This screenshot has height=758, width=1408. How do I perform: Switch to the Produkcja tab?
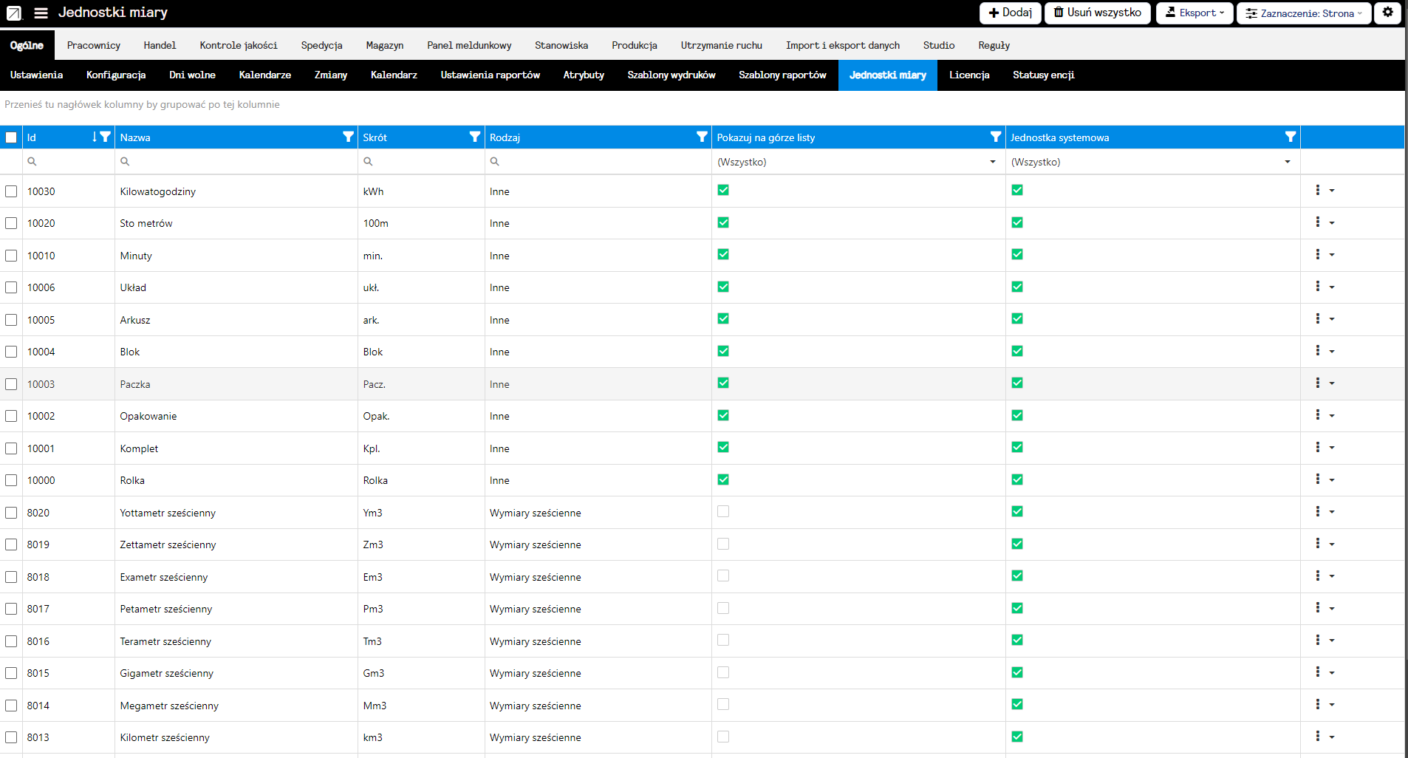634,45
